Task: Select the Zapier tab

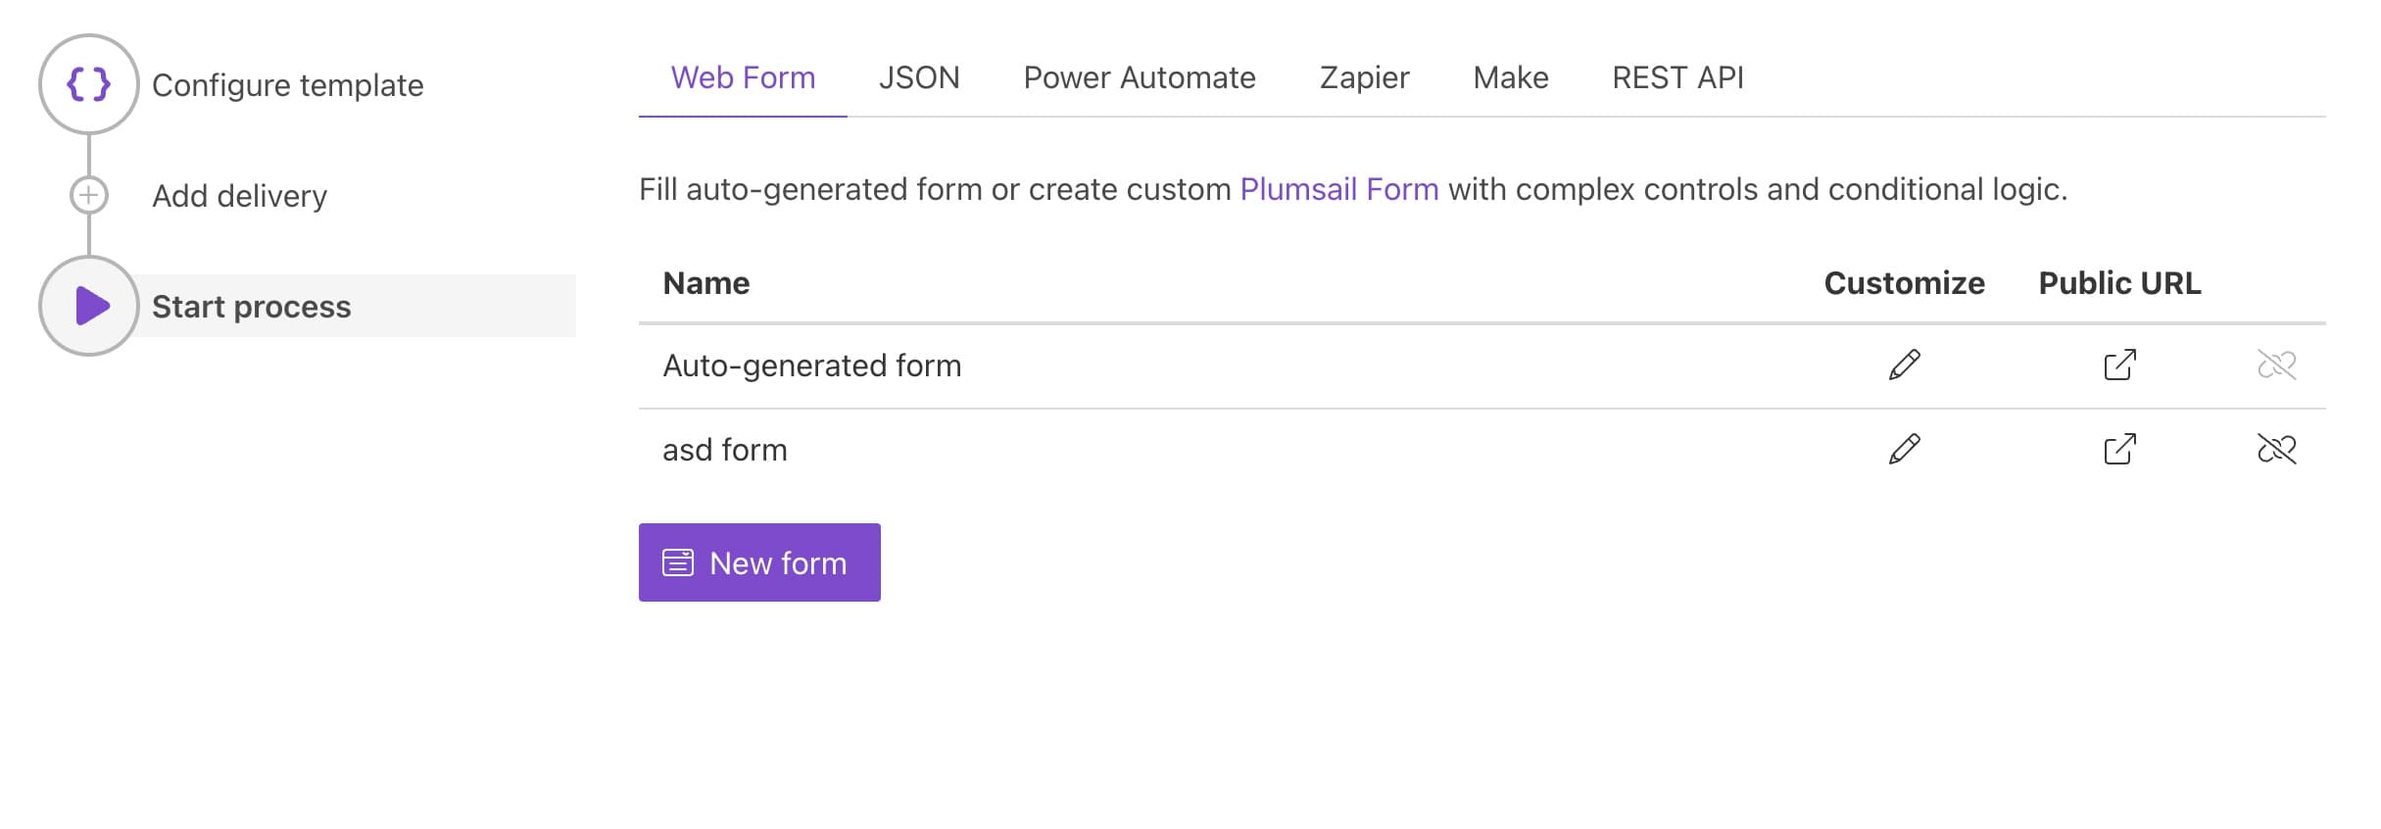Action: [1364, 77]
